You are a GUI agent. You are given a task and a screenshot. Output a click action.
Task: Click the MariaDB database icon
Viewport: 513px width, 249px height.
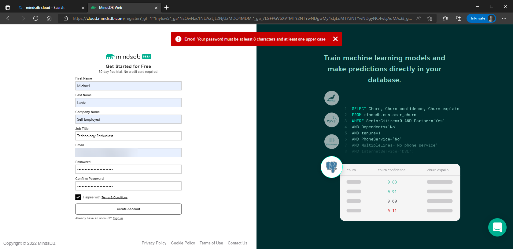[331, 98]
